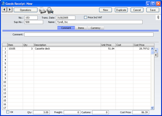Close the Goods Receipt window
Viewport: 162px width, 116px height.
[158, 4]
